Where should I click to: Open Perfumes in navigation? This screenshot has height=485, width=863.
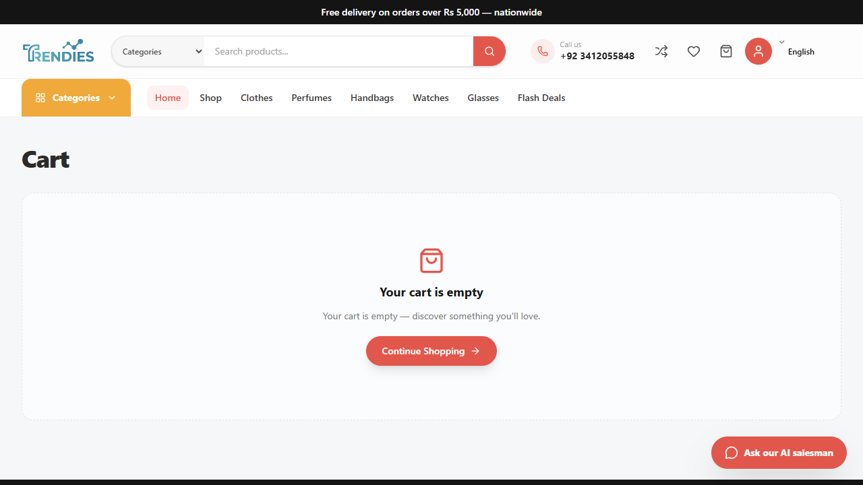click(311, 98)
